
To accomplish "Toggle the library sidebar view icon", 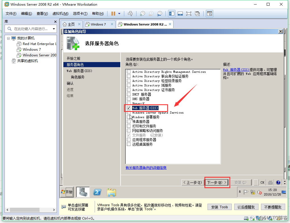I will (x=172, y=14).
